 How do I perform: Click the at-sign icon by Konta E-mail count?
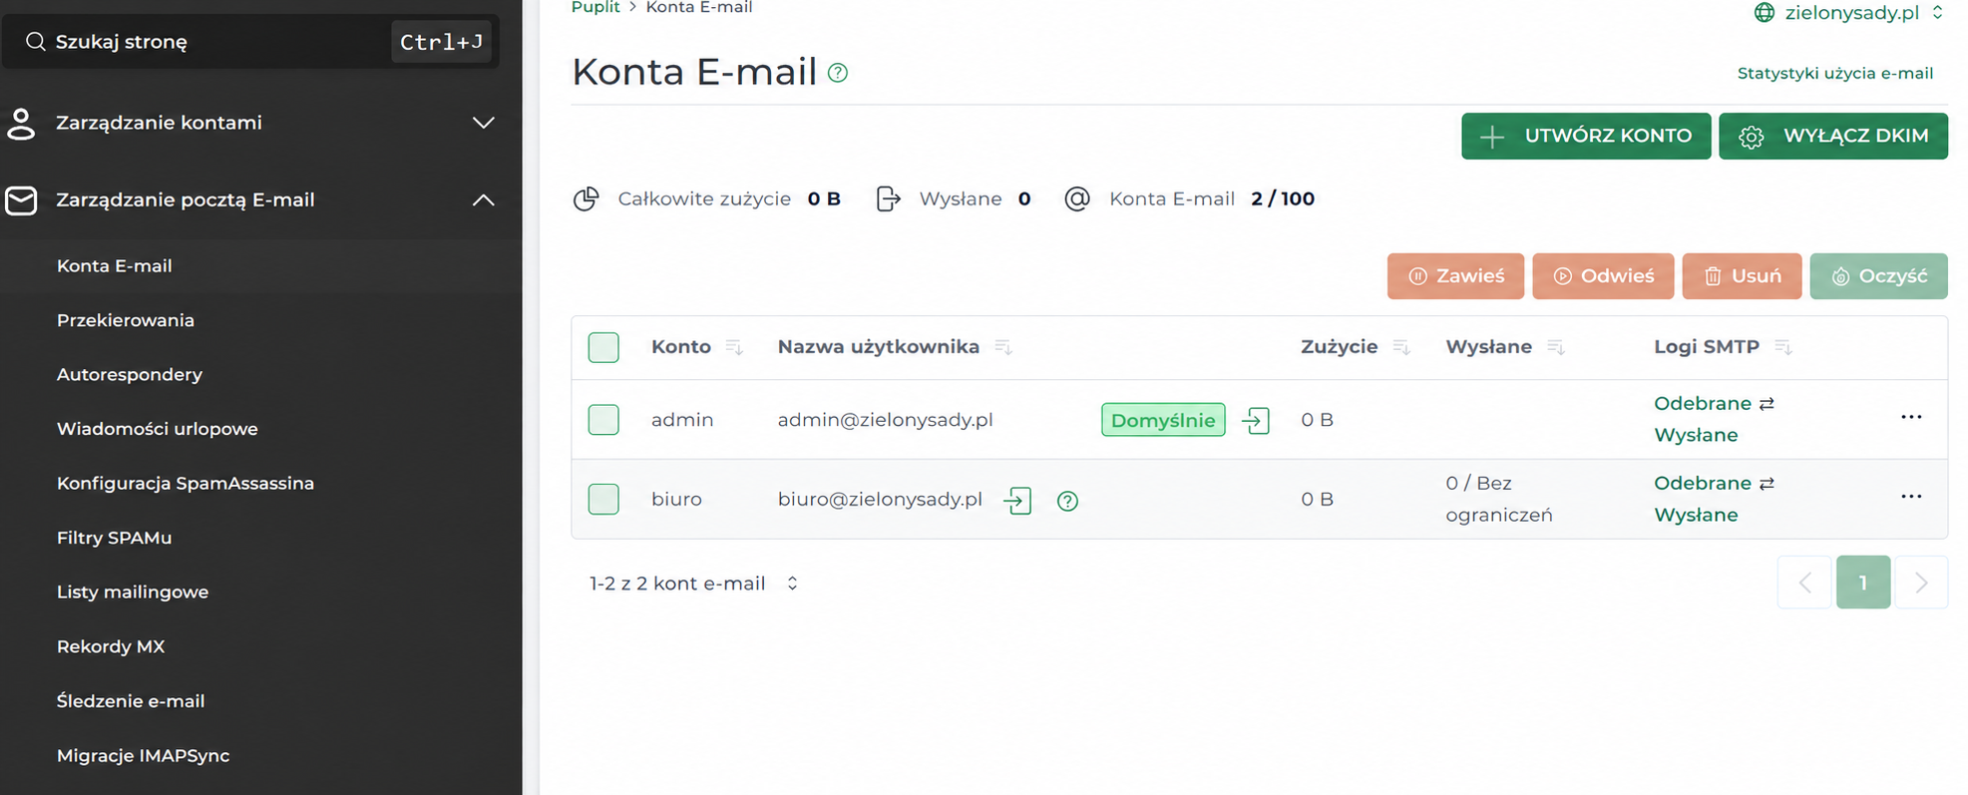click(x=1077, y=199)
